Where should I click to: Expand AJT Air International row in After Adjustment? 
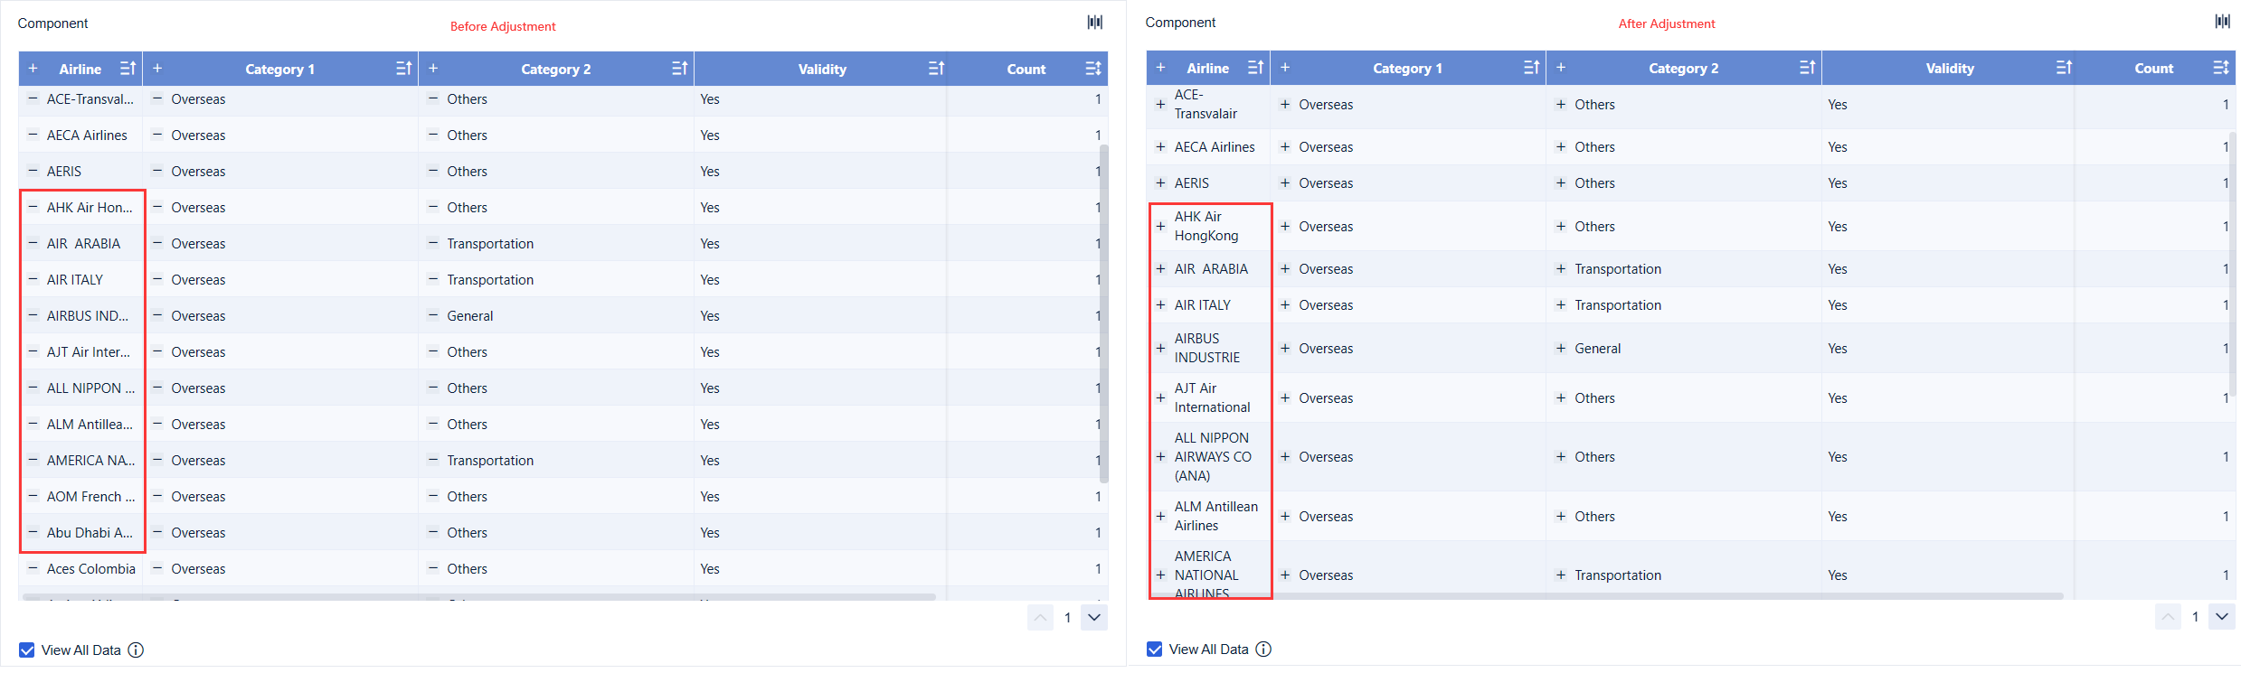tap(1160, 397)
